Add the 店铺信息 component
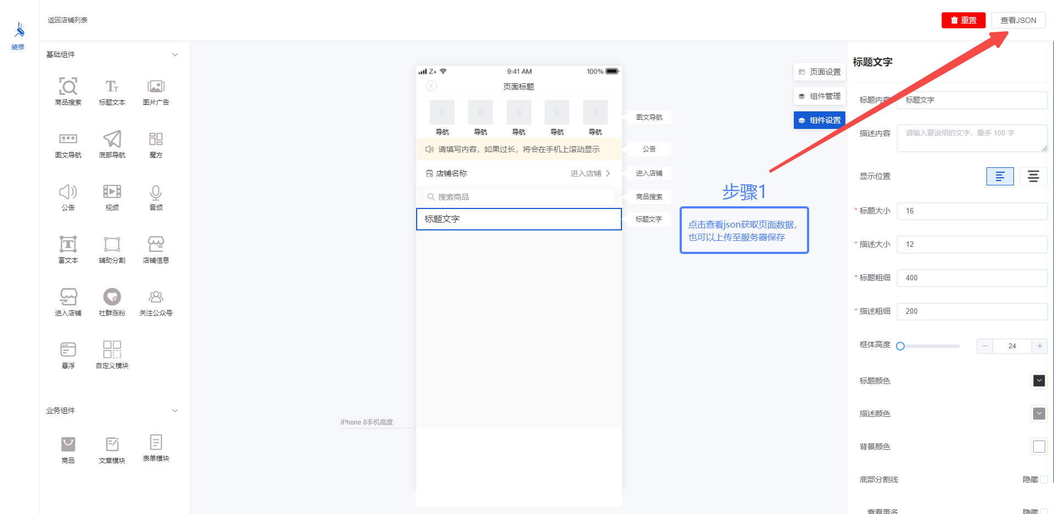The image size is (1054, 514). [x=156, y=249]
